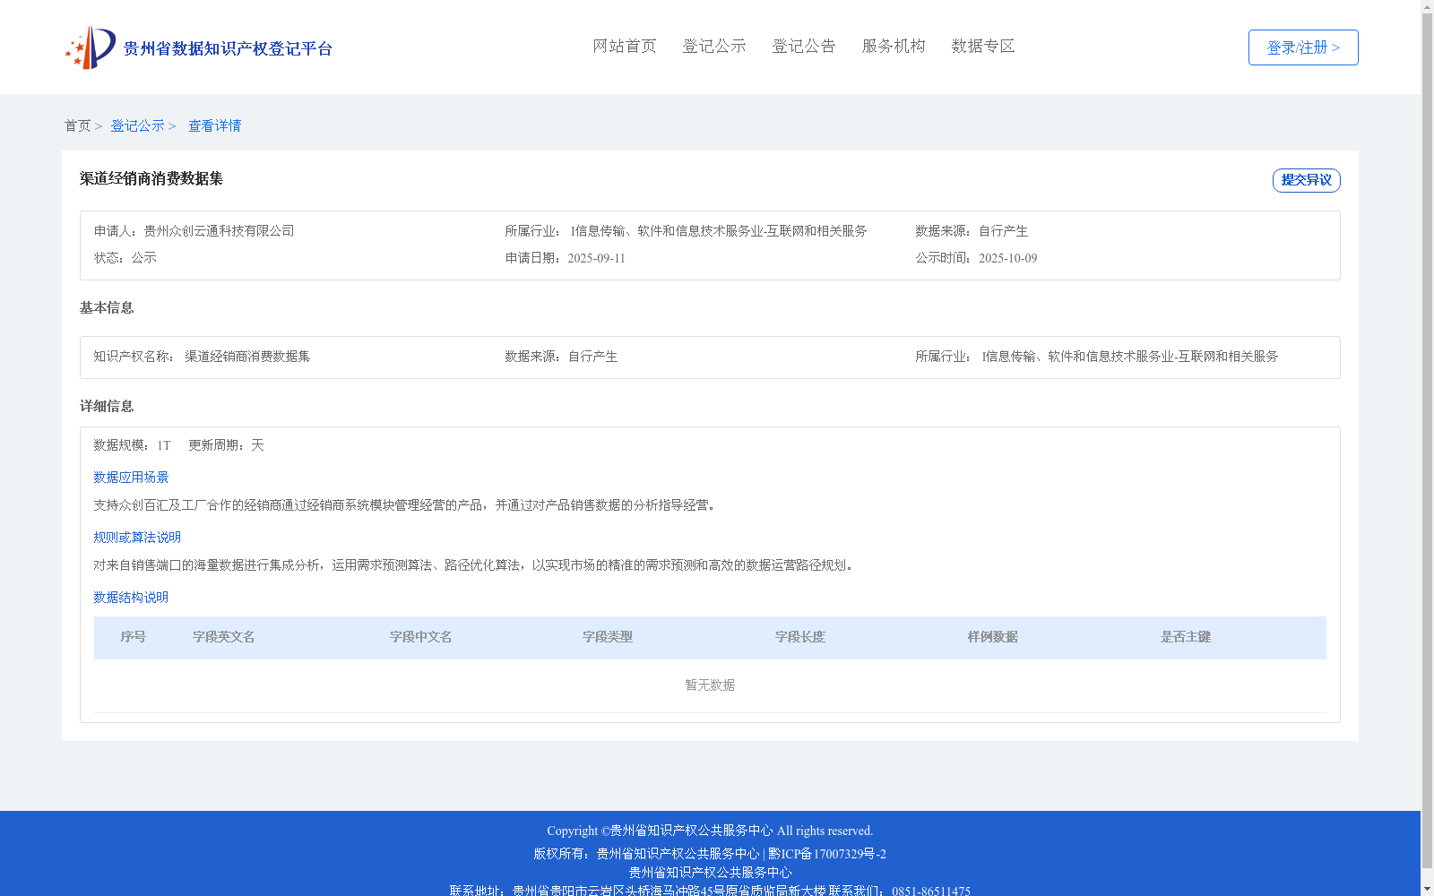Click the 样例数据 column header
The image size is (1434, 896).
click(993, 637)
